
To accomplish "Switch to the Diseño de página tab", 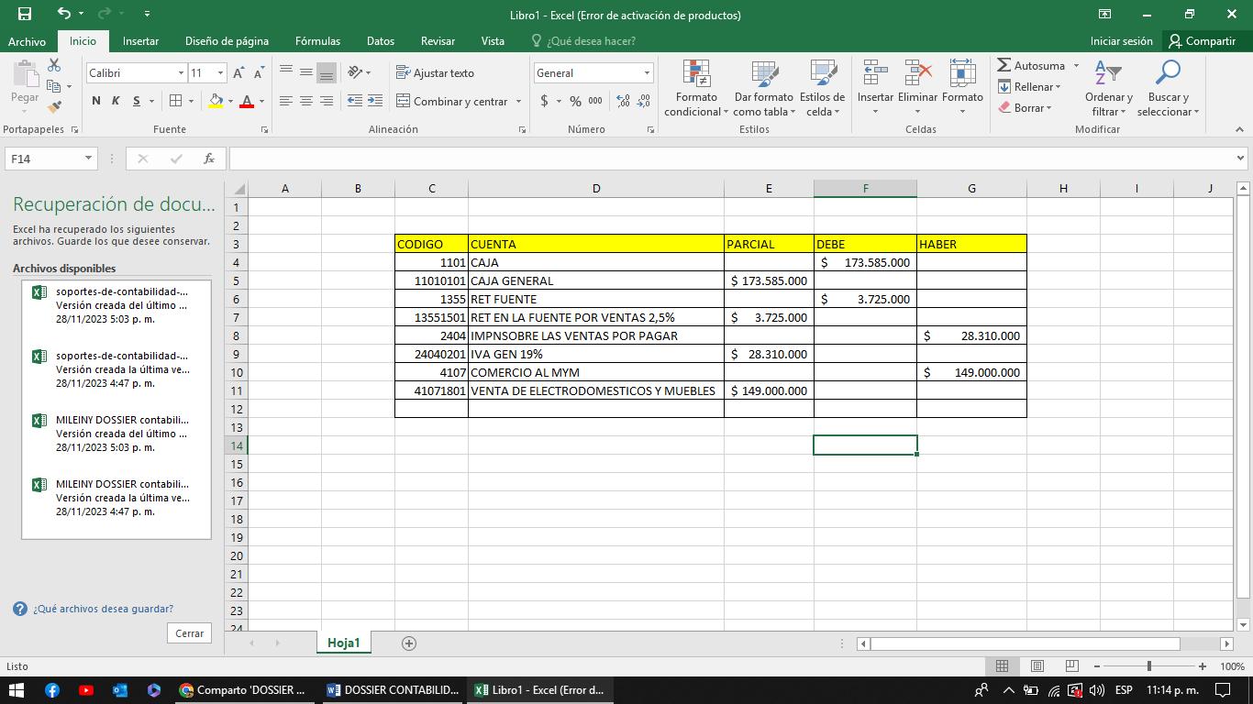I will (227, 41).
